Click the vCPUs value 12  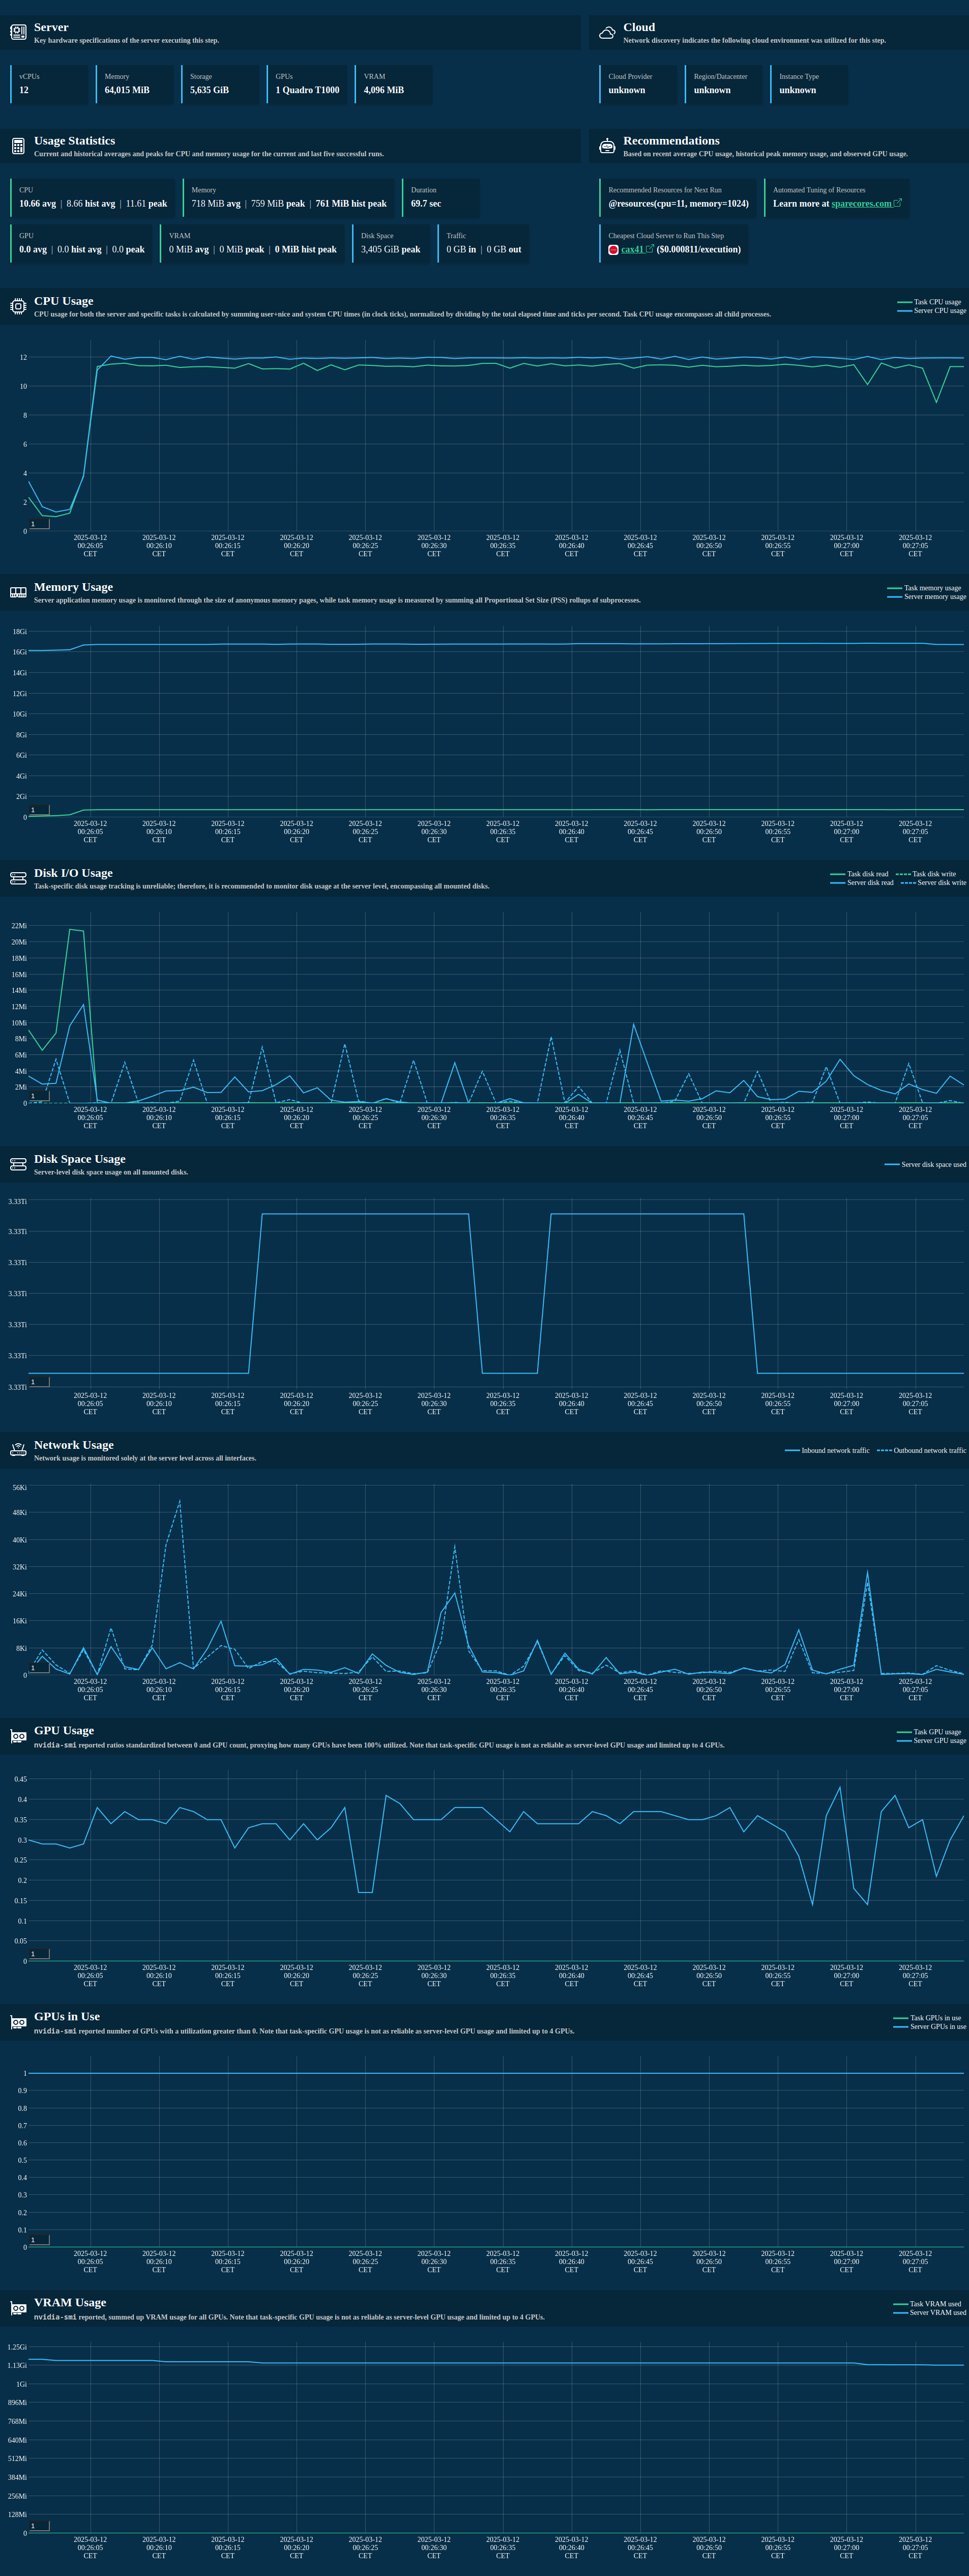(24, 90)
